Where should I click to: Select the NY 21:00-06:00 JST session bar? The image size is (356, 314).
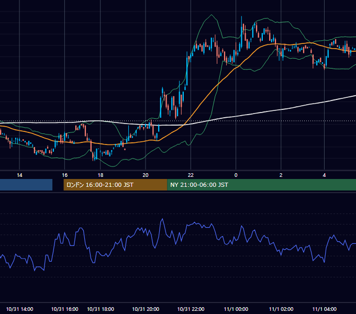click(x=262, y=185)
